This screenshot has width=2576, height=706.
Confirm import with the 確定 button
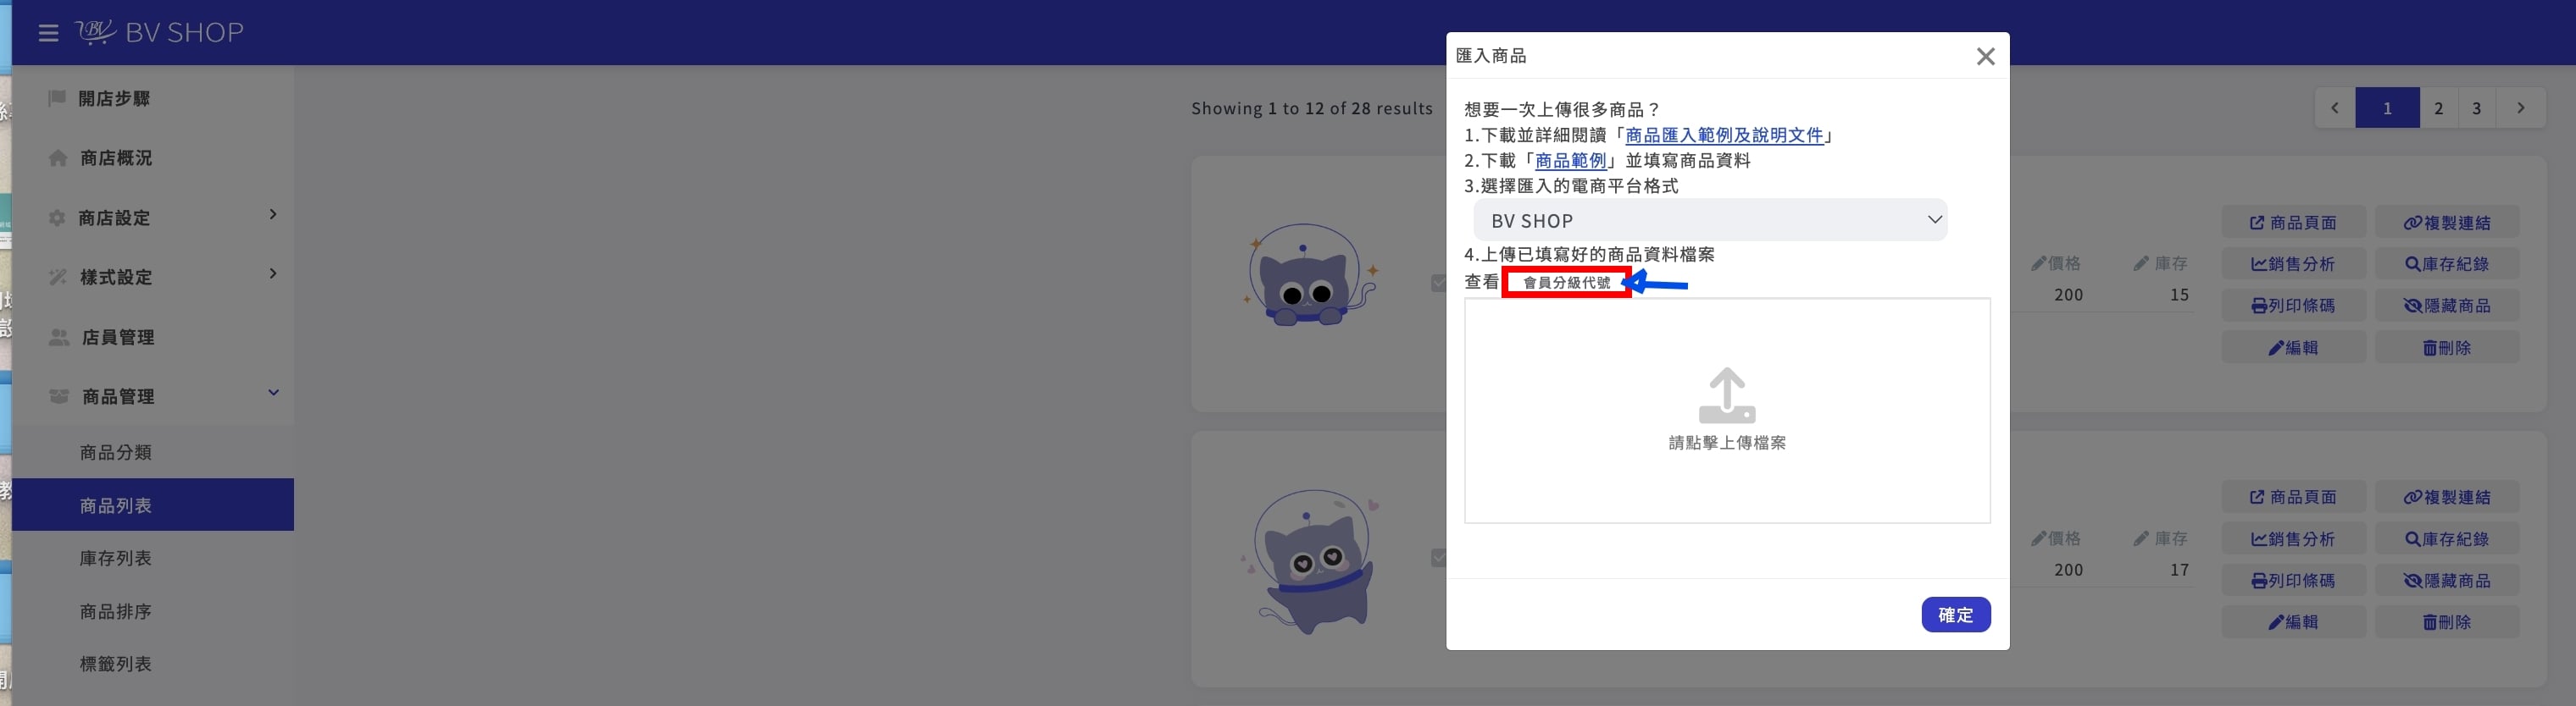point(1956,615)
